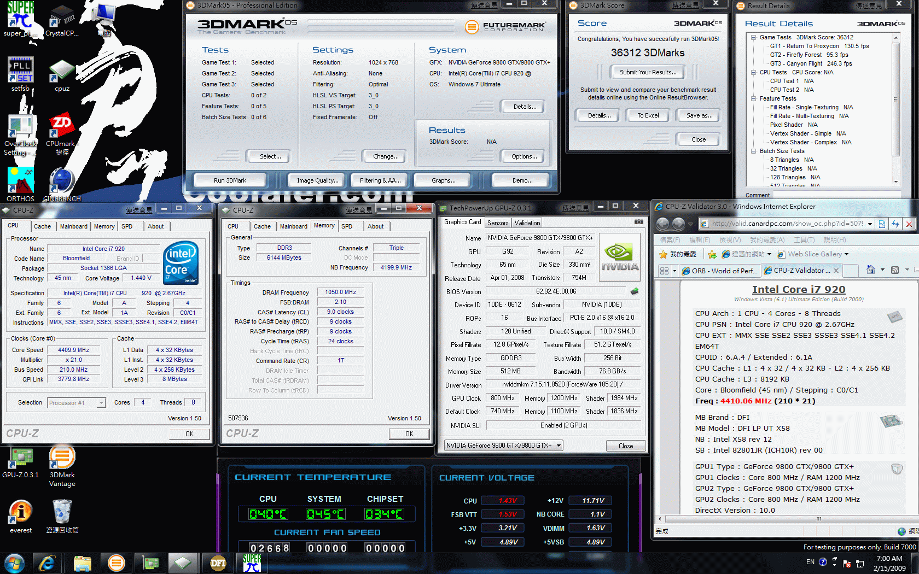The width and height of the screenshot is (919, 574).
Task: Click Internet Explorer forward arrow
Action: (678, 224)
